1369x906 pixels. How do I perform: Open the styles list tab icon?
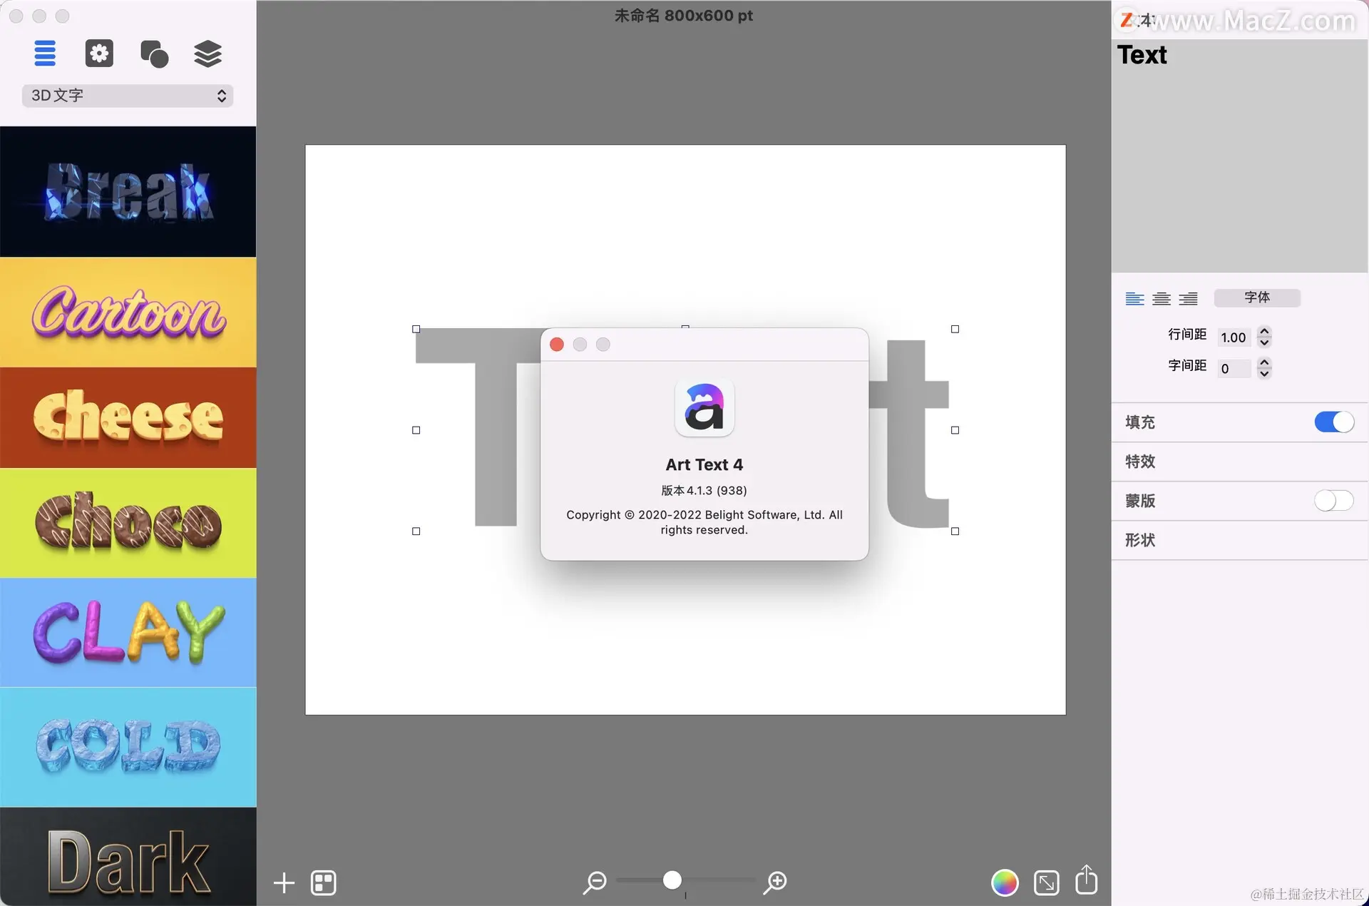(45, 54)
